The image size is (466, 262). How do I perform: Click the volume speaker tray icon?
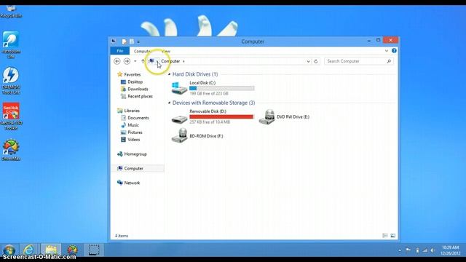(433, 250)
